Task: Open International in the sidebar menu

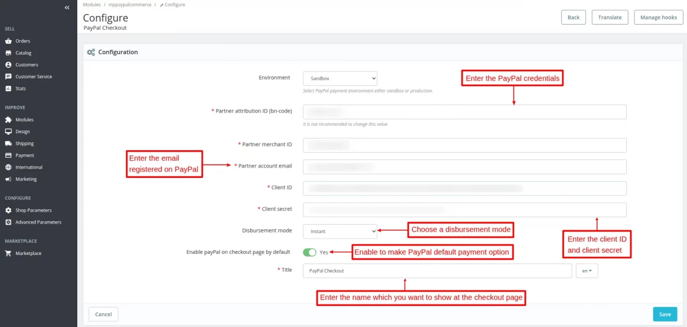Action: tap(29, 168)
